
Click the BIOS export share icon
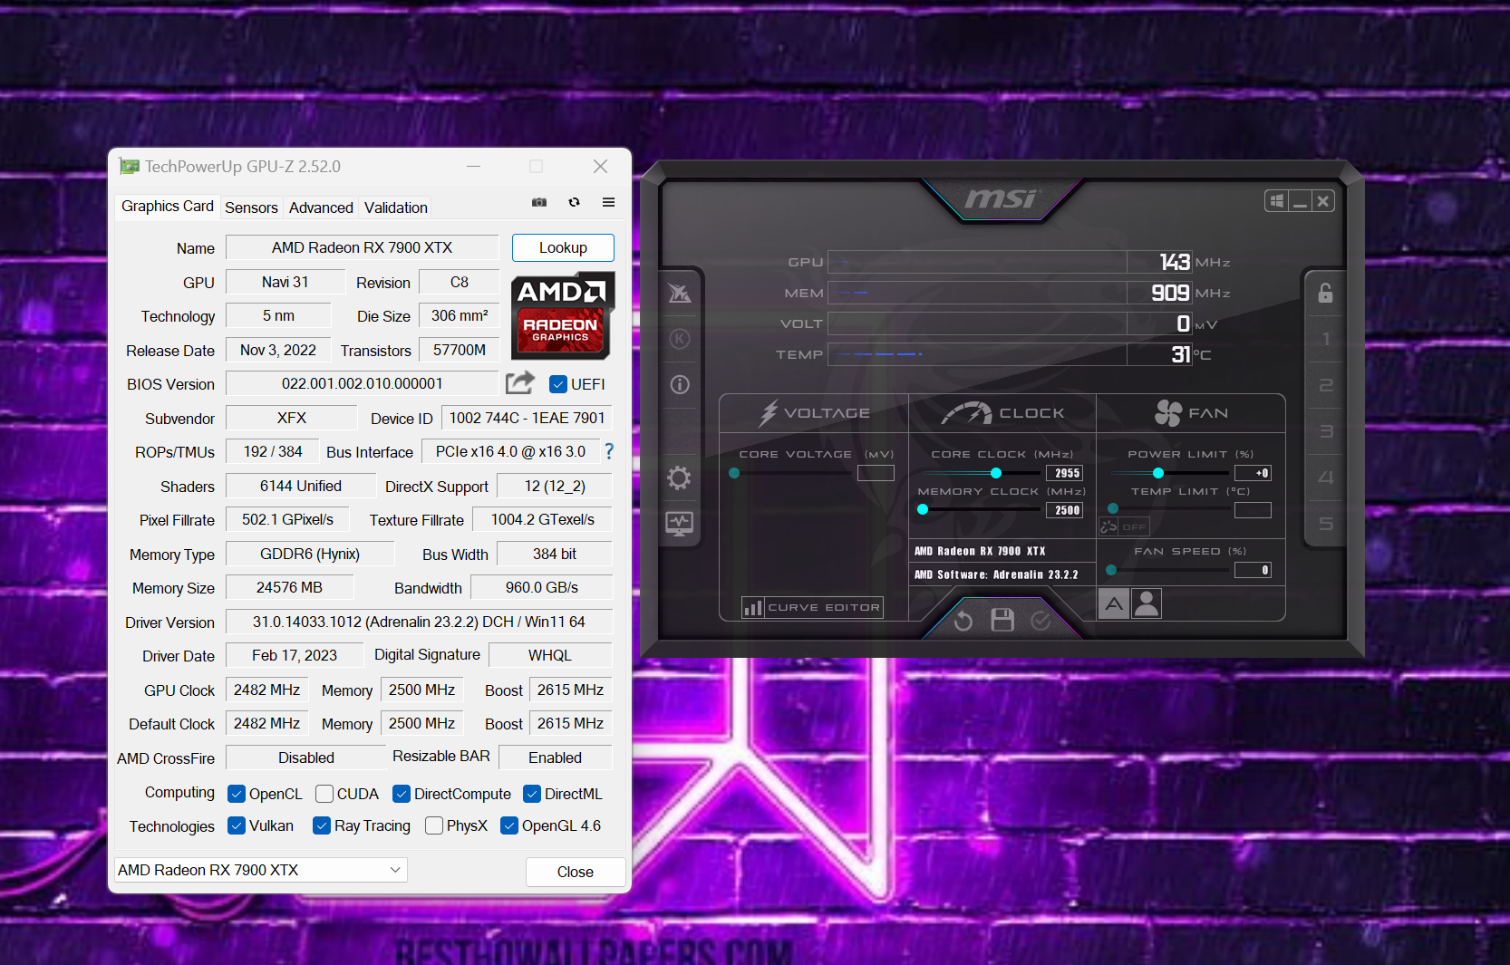(519, 383)
